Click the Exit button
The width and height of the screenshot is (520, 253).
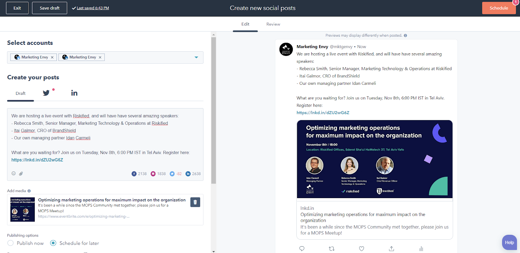(17, 8)
